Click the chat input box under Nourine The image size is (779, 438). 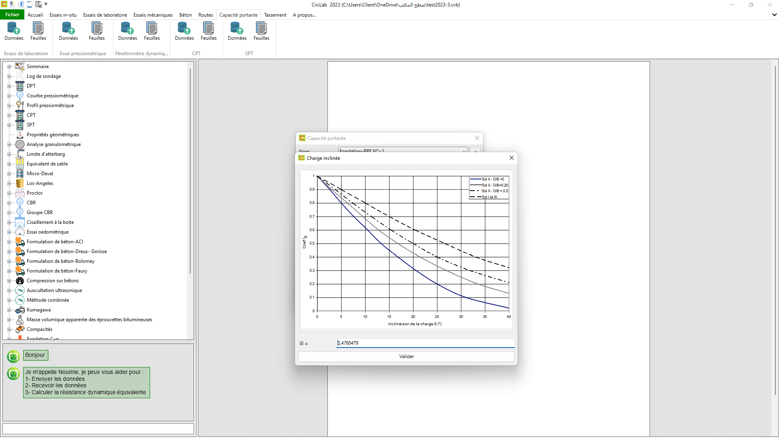pyautogui.click(x=98, y=429)
